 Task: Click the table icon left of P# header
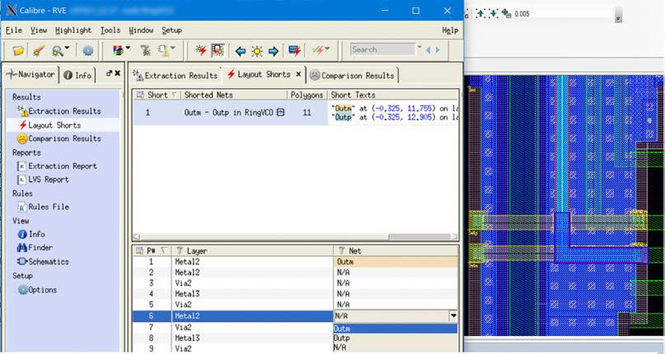pos(139,251)
